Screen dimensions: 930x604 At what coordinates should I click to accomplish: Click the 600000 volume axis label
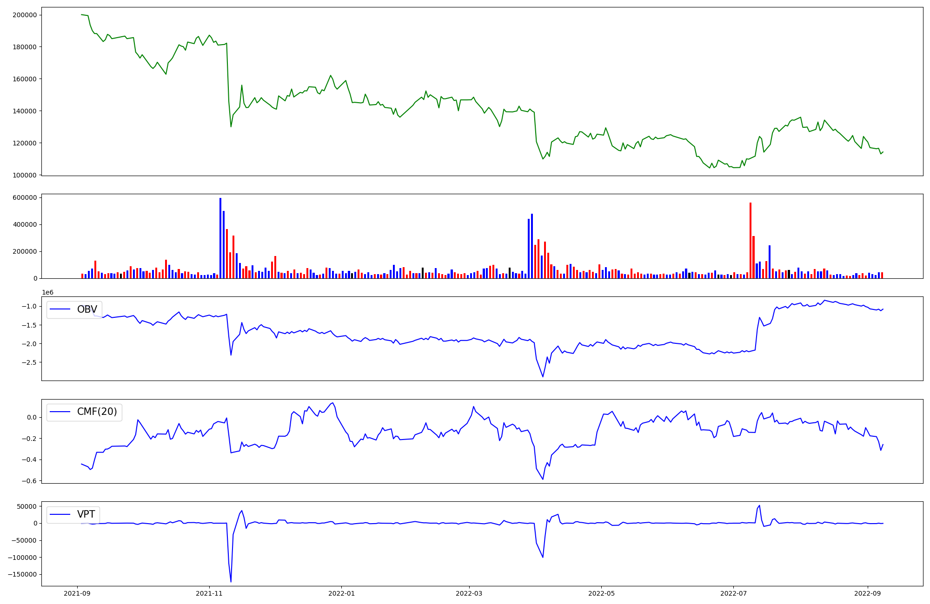25,197
